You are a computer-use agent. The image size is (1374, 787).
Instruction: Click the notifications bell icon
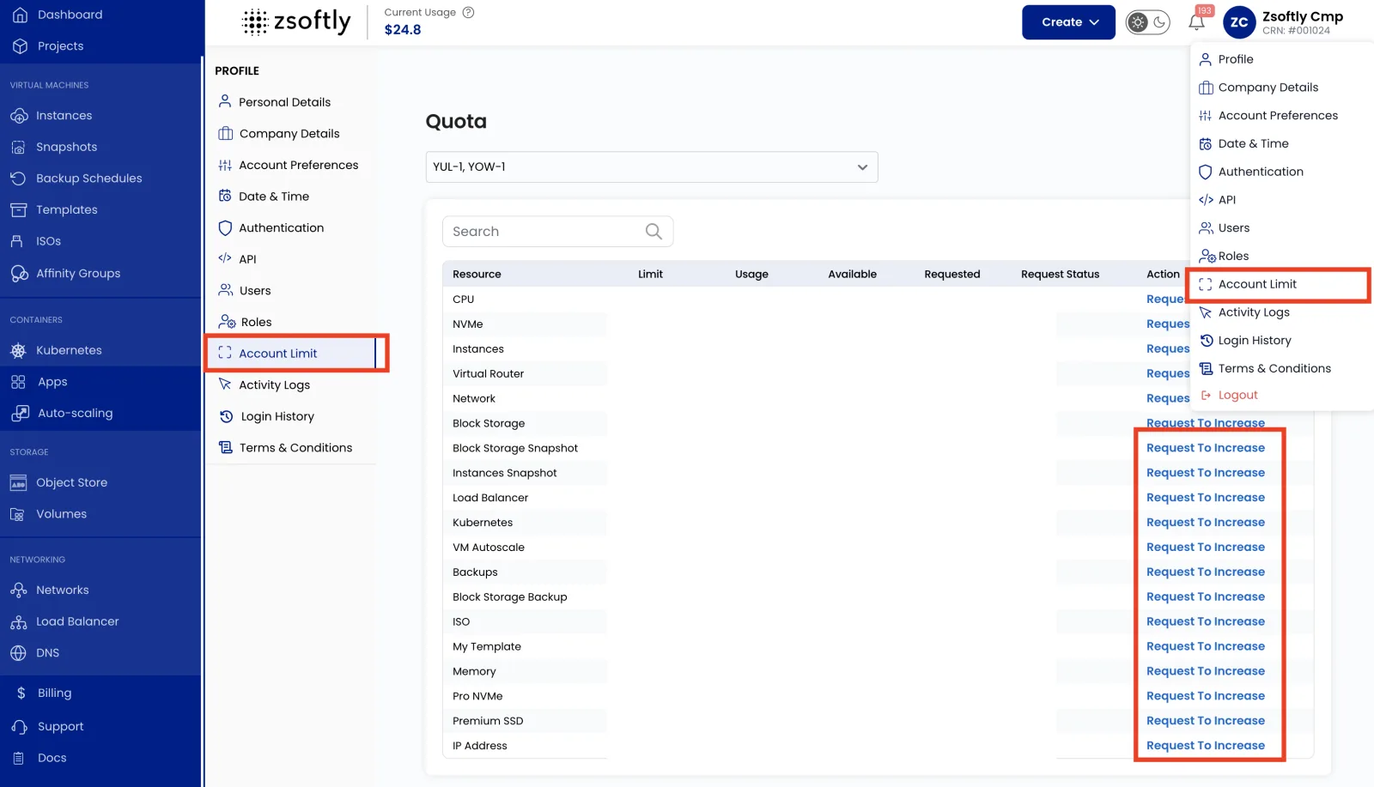click(1196, 22)
